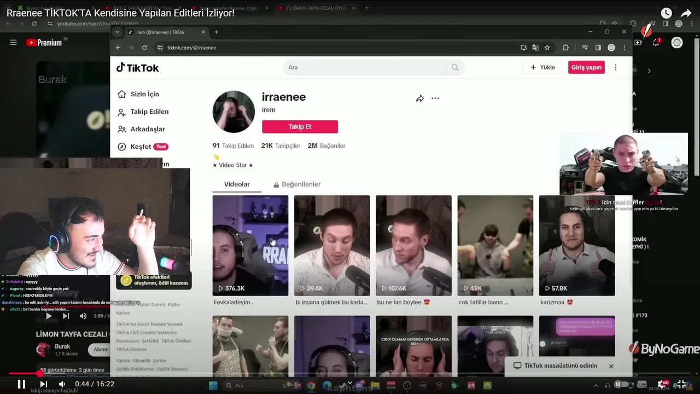Viewport: 700px width, 394px height.
Task: Click Reklam Vermek footer link
Action: [167, 324]
